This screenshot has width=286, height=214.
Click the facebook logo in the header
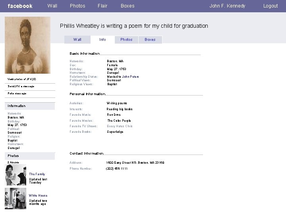point(20,6)
